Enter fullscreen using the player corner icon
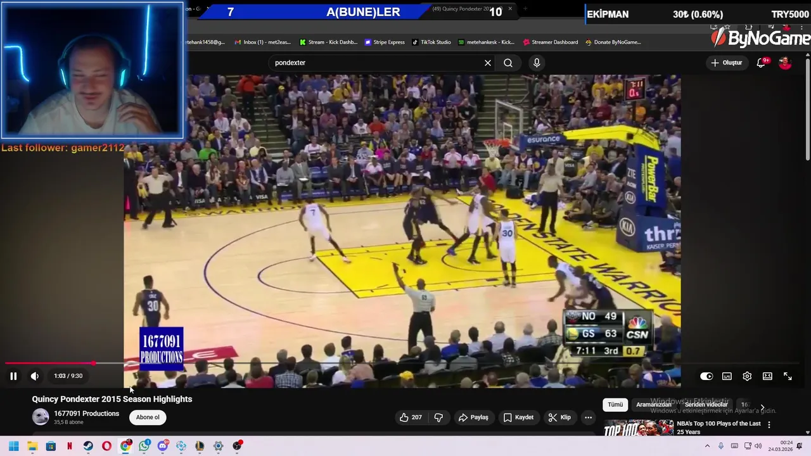This screenshot has height=456, width=811. [788, 376]
